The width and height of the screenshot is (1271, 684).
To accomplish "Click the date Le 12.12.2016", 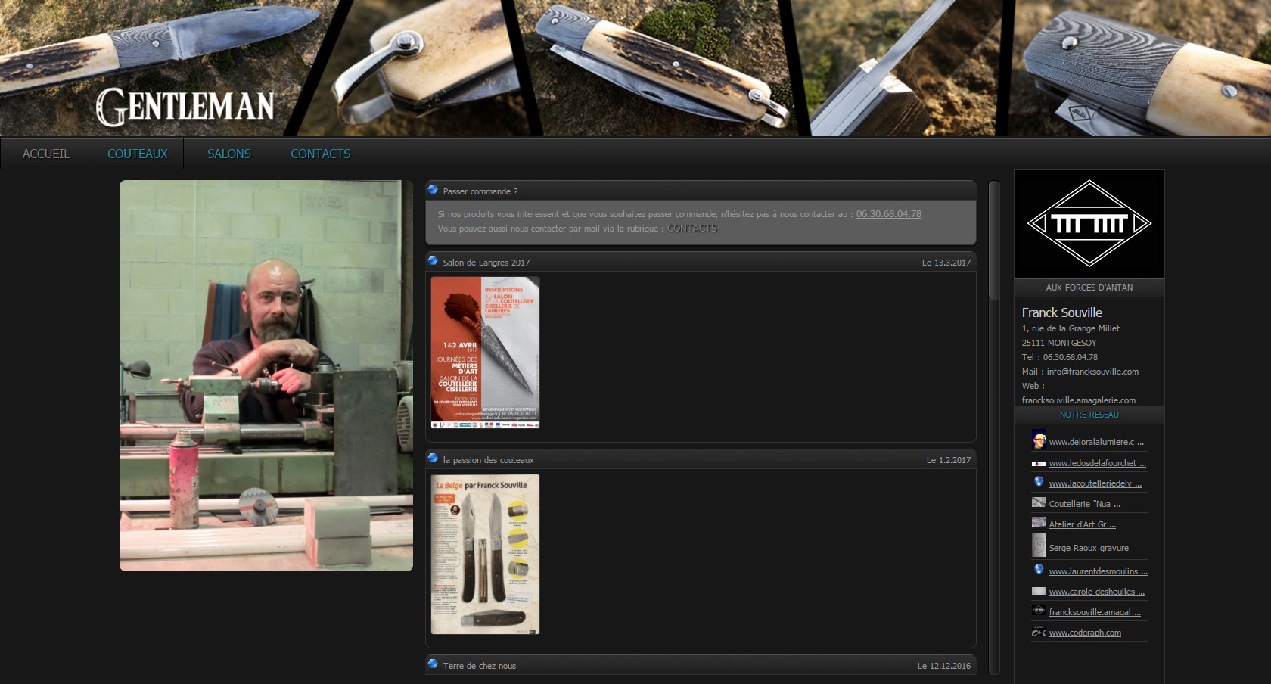I will [x=944, y=666].
